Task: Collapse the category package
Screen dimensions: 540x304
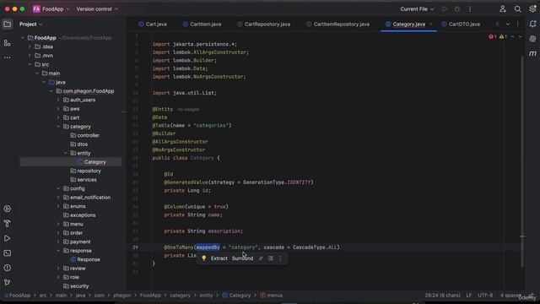Action: [x=58, y=127]
